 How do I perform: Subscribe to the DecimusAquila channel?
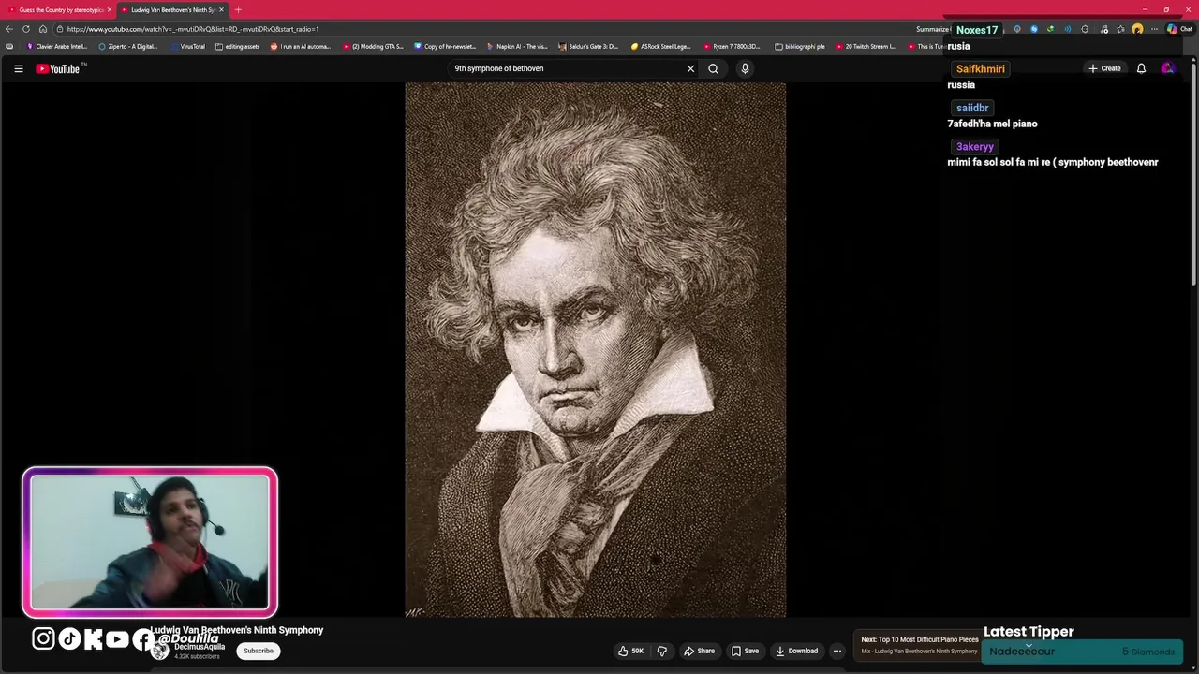[259, 651]
